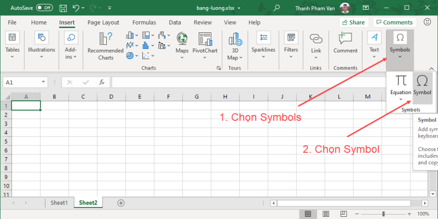The width and height of the screenshot is (438, 219).
Task: Select Normal view in status bar
Action: pyautogui.click(x=308, y=214)
